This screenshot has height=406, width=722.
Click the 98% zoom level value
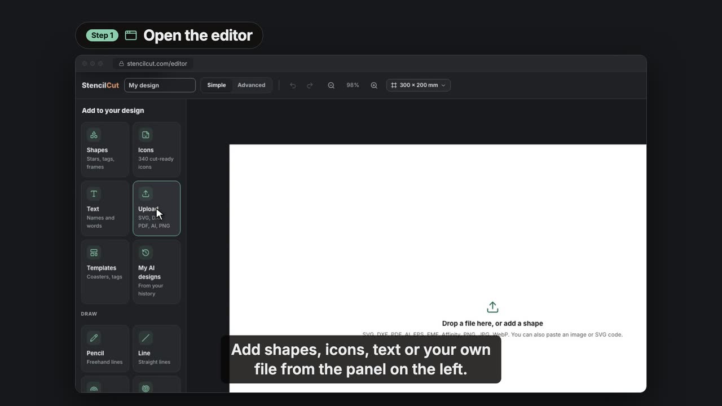[x=353, y=85]
